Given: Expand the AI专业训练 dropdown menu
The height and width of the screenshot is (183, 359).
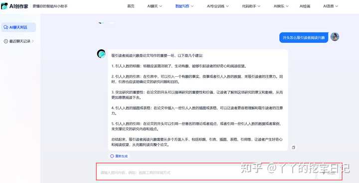Looking at the screenshot, I should pos(218,6).
